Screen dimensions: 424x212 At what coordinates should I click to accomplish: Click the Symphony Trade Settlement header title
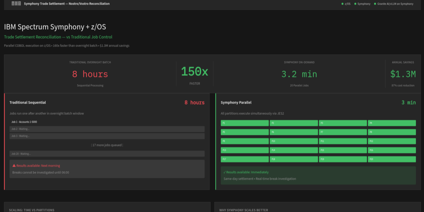(67, 4)
